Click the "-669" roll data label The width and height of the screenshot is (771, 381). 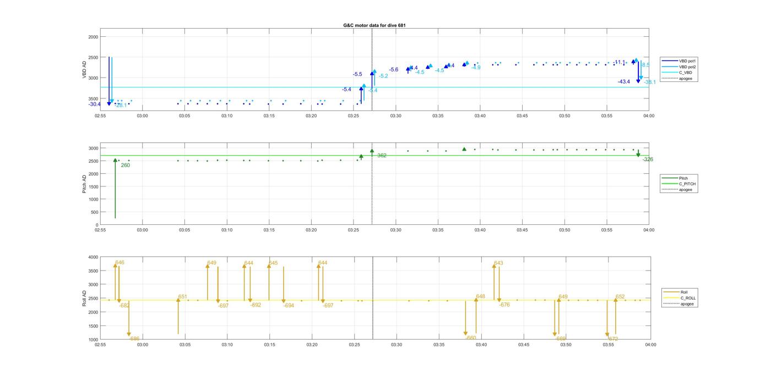click(x=561, y=339)
